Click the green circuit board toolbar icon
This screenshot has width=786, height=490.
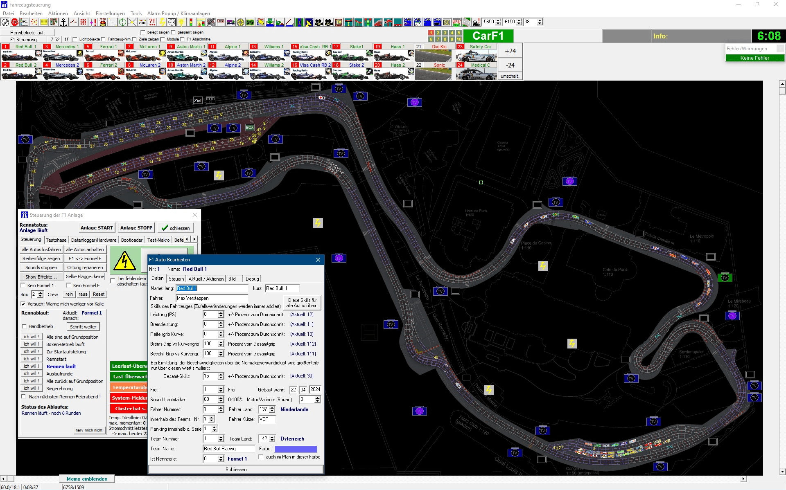point(251,22)
